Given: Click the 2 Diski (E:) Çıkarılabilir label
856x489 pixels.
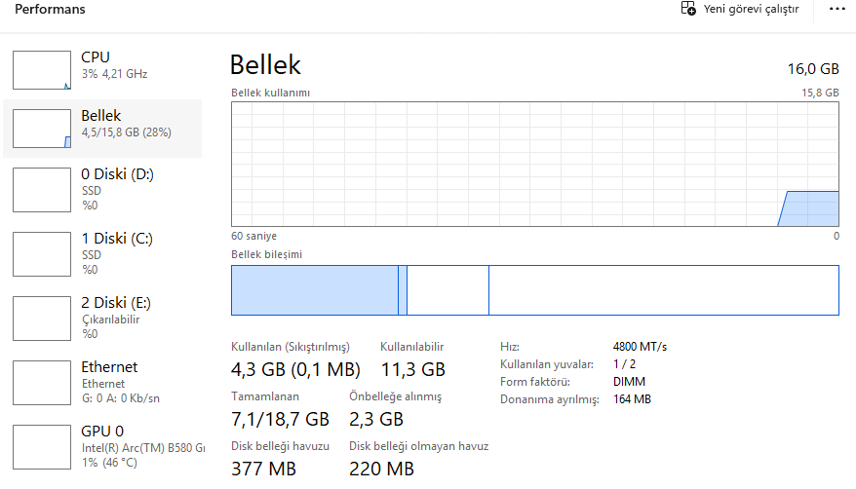Looking at the screenshot, I should [x=110, y=320].
